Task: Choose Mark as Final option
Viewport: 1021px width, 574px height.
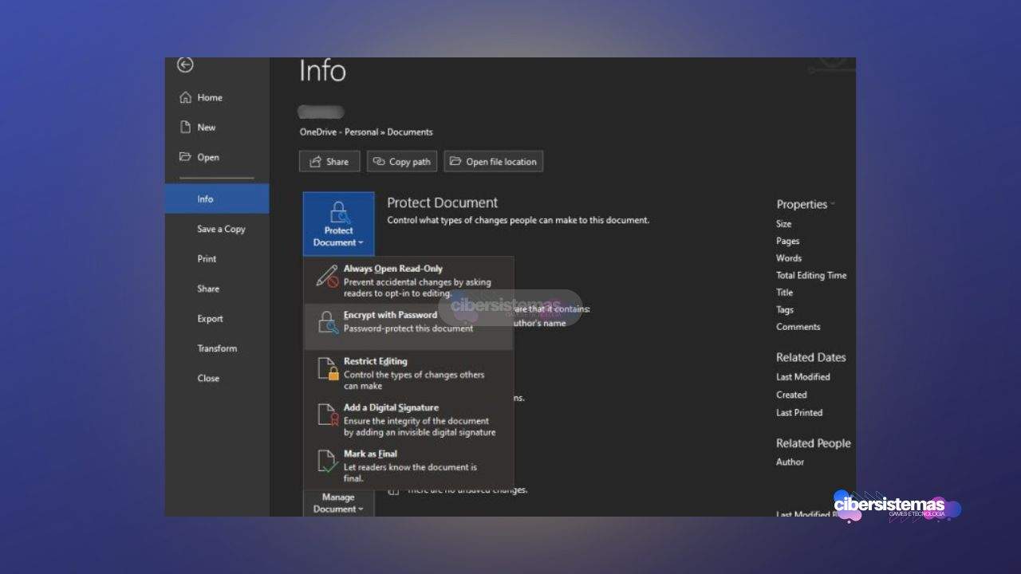Action: click(408, 466)
